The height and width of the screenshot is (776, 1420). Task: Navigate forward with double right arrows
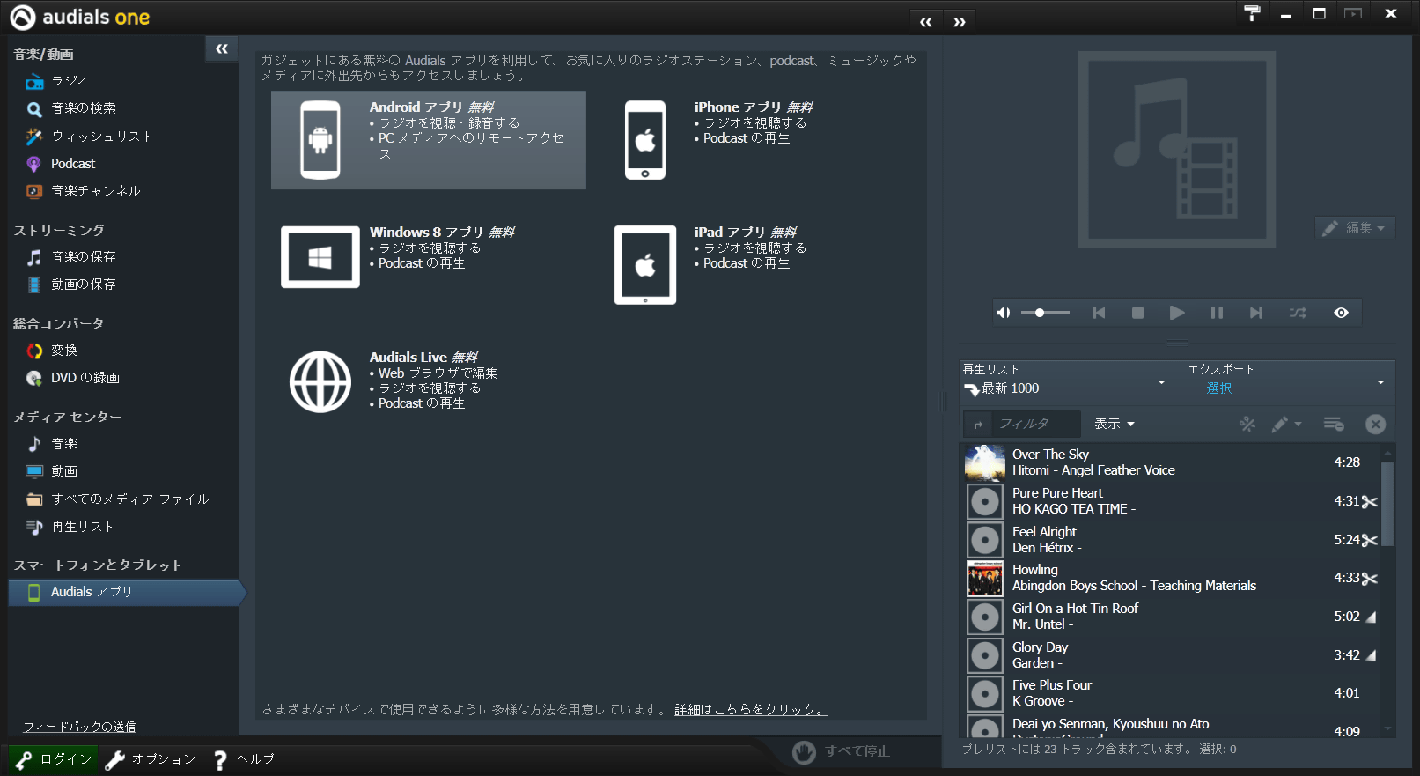[x=960, y=22]
